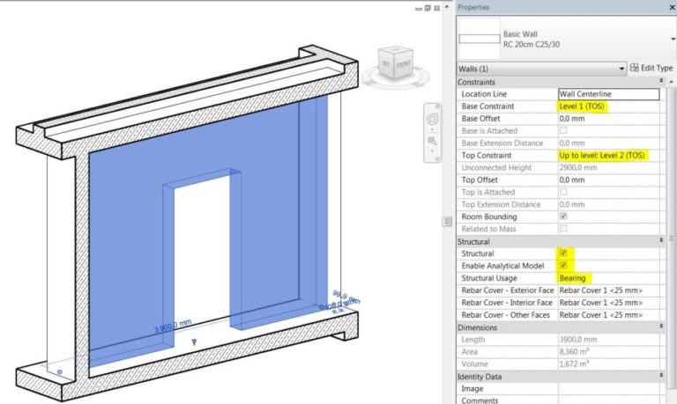
Task: Uncheck the Structural checkbox
Action: pos(563,253)
